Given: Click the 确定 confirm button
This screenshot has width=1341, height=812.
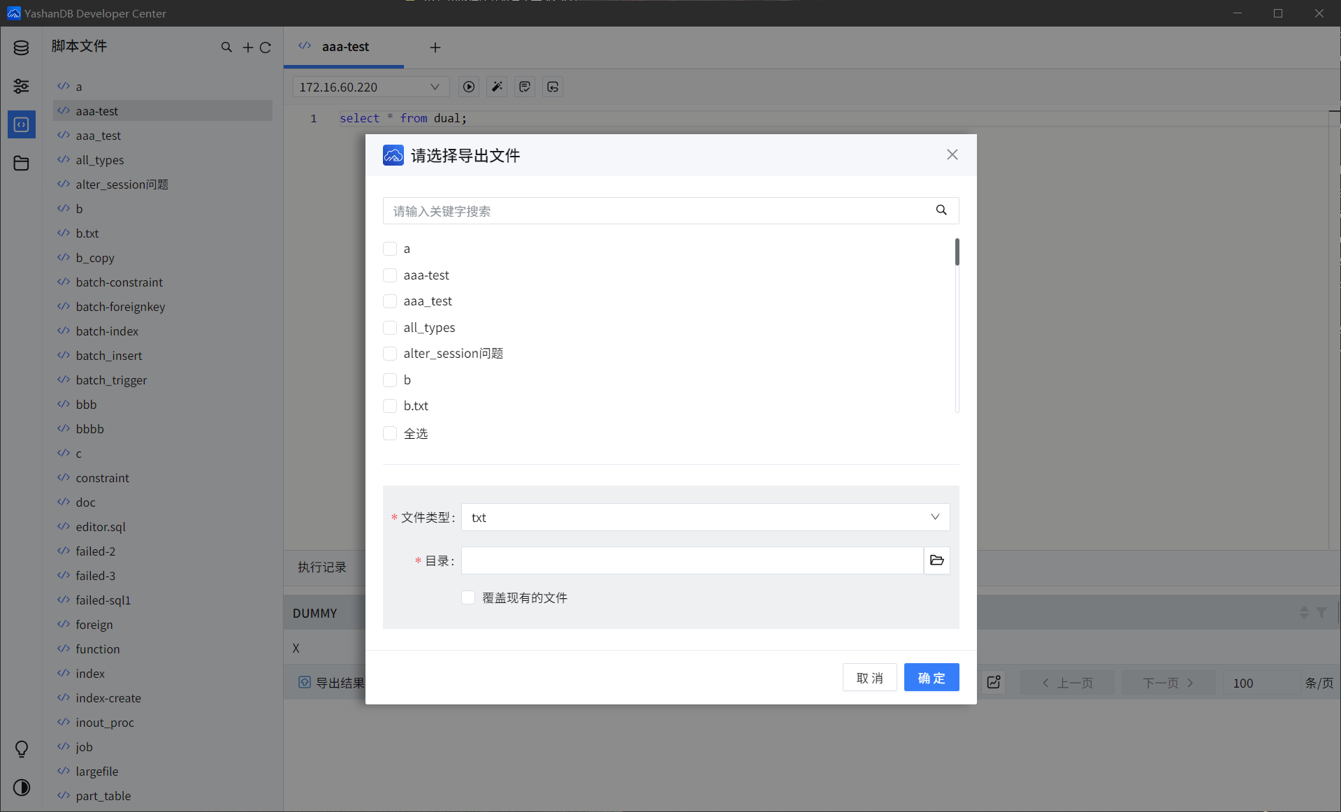Looking at the screenshot, I should [931, 678].
